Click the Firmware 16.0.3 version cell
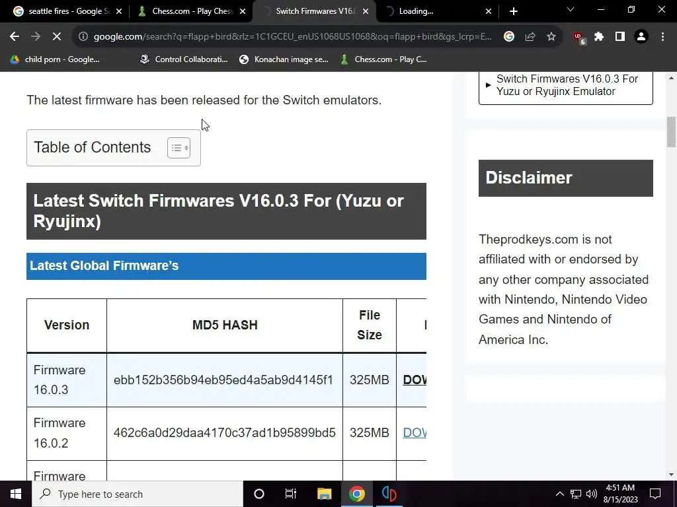677x507 pixels. pyautogui.click(x=67, y=380)
